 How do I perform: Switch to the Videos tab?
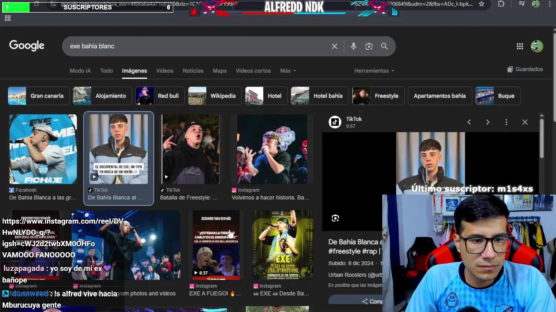[165, 71]
